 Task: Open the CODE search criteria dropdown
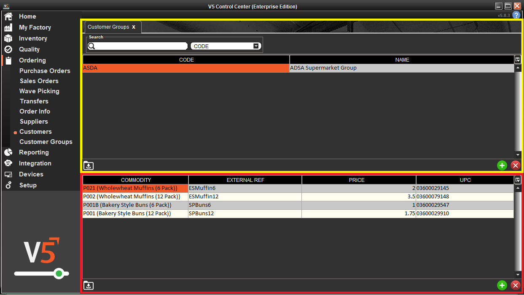256,46
